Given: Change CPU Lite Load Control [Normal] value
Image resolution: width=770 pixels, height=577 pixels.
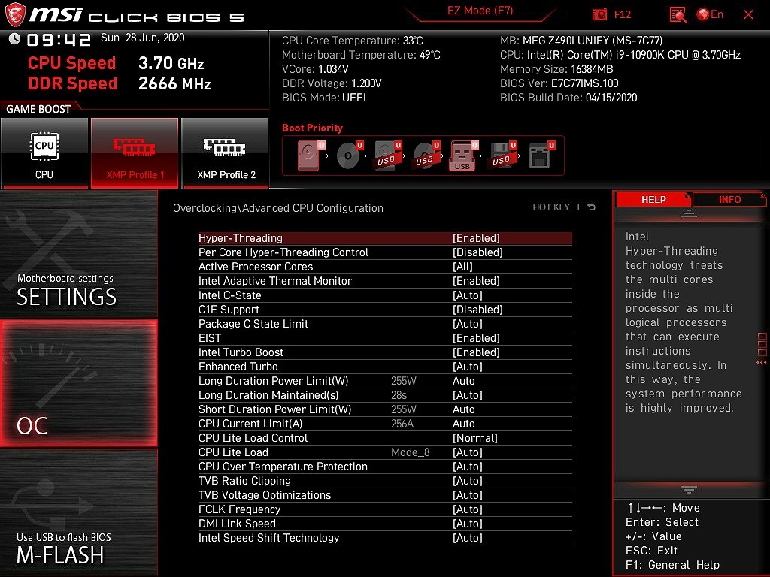Looking at the screenshot, I should click(475, 438).
